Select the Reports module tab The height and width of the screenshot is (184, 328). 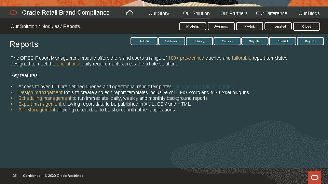(310, 41)
